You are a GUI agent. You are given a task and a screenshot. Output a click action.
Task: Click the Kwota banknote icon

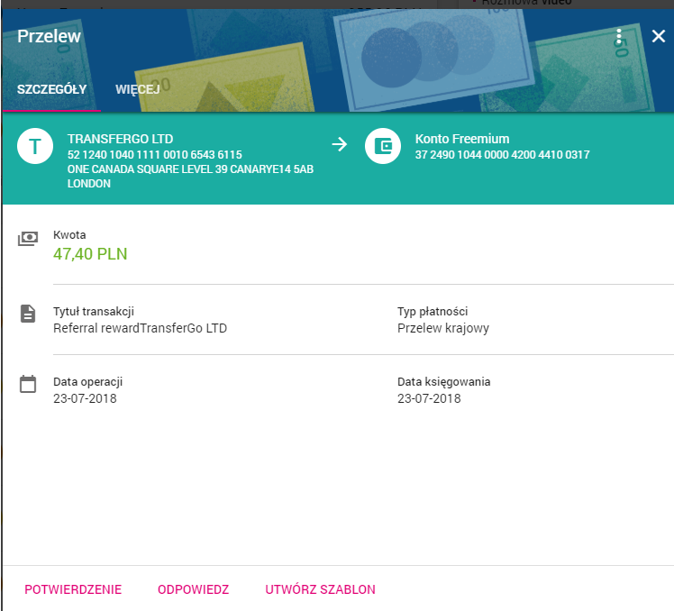click(28, 239)
